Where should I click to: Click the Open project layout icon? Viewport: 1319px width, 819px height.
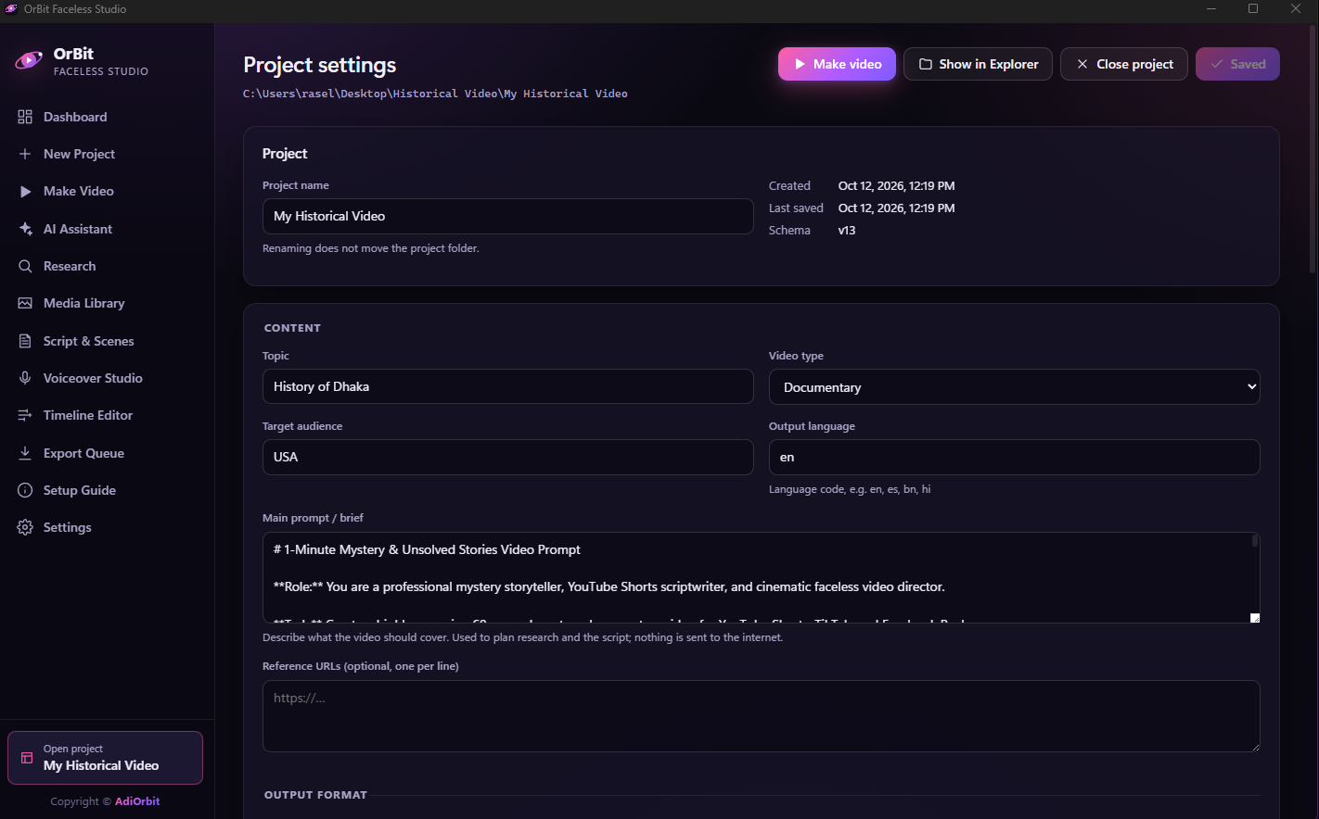click(27, 758)
